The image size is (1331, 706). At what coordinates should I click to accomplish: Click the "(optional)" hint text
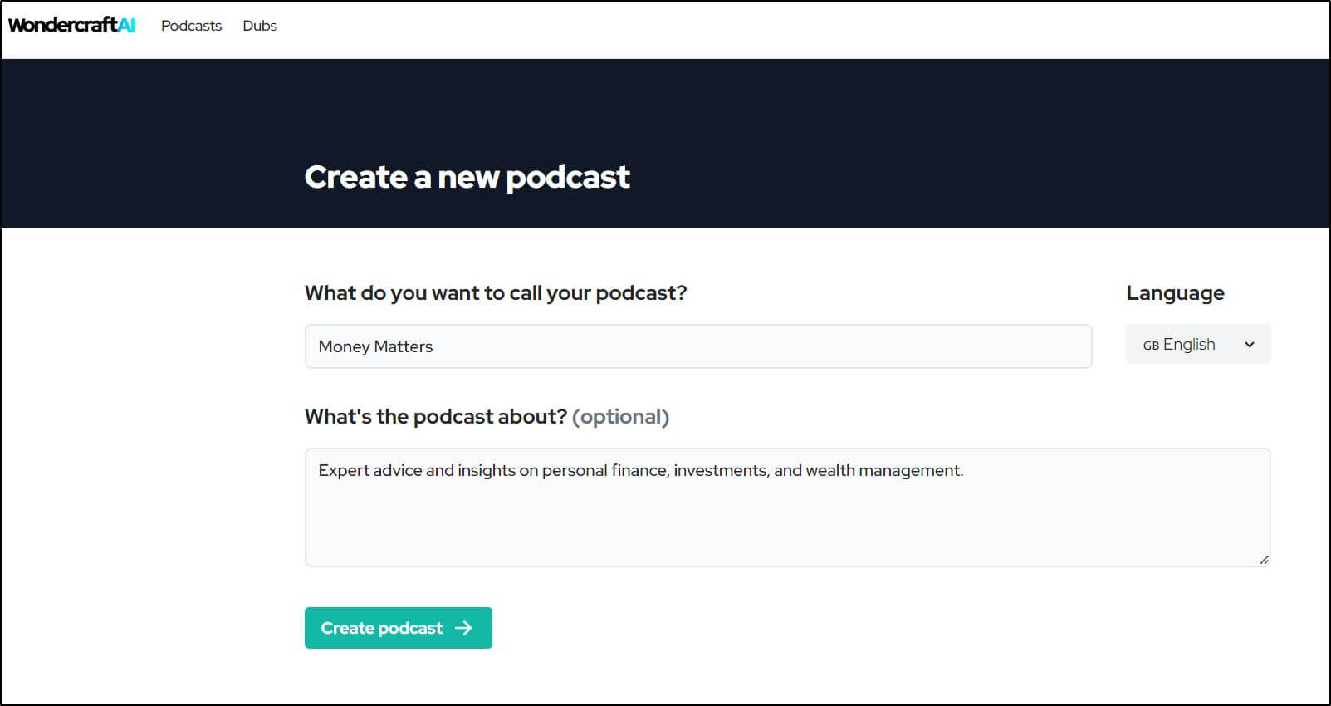click(x=620, y=417)
